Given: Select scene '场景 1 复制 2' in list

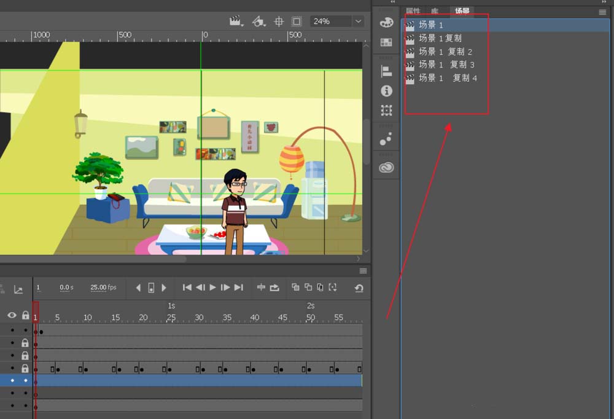Looking at the screenshot, I should click(x=445, y=52).
